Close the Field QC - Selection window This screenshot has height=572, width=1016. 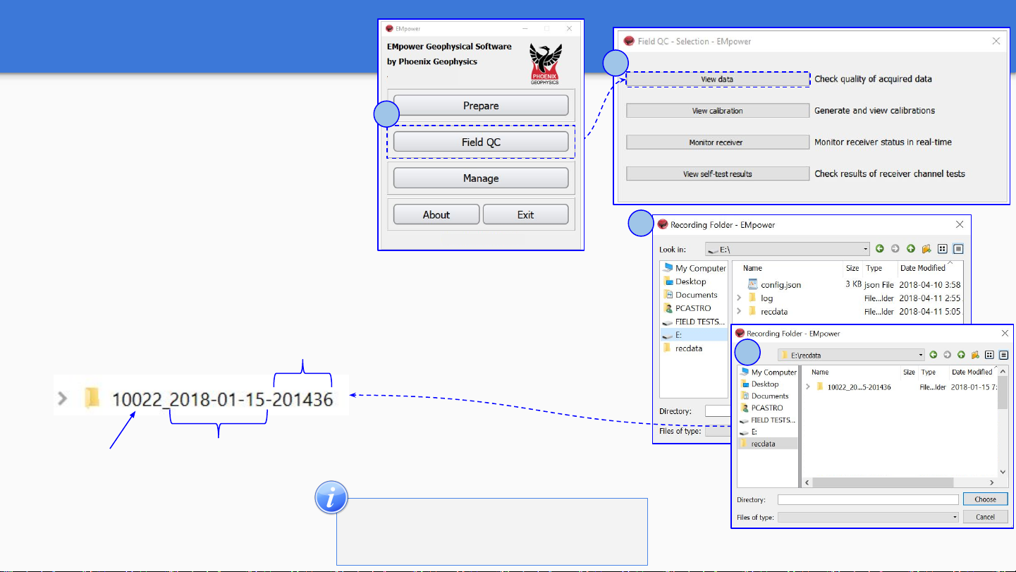[996, 41]
